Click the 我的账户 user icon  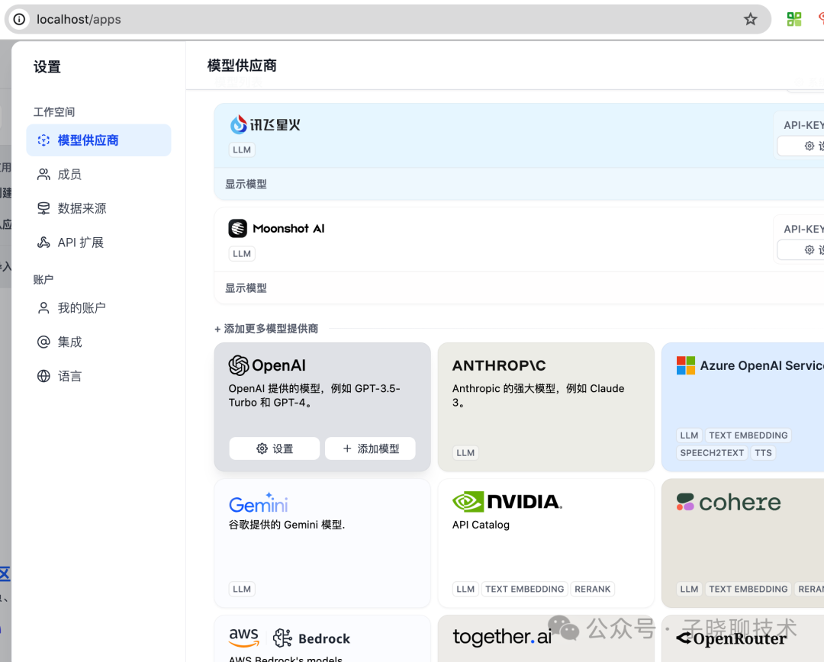[x=43, y=308]
